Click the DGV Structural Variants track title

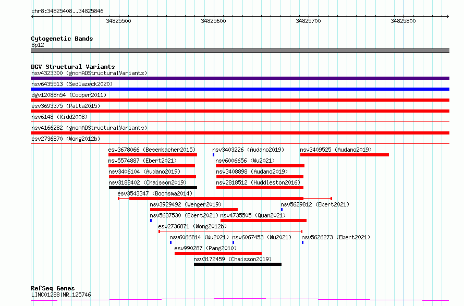coord(73,67)
